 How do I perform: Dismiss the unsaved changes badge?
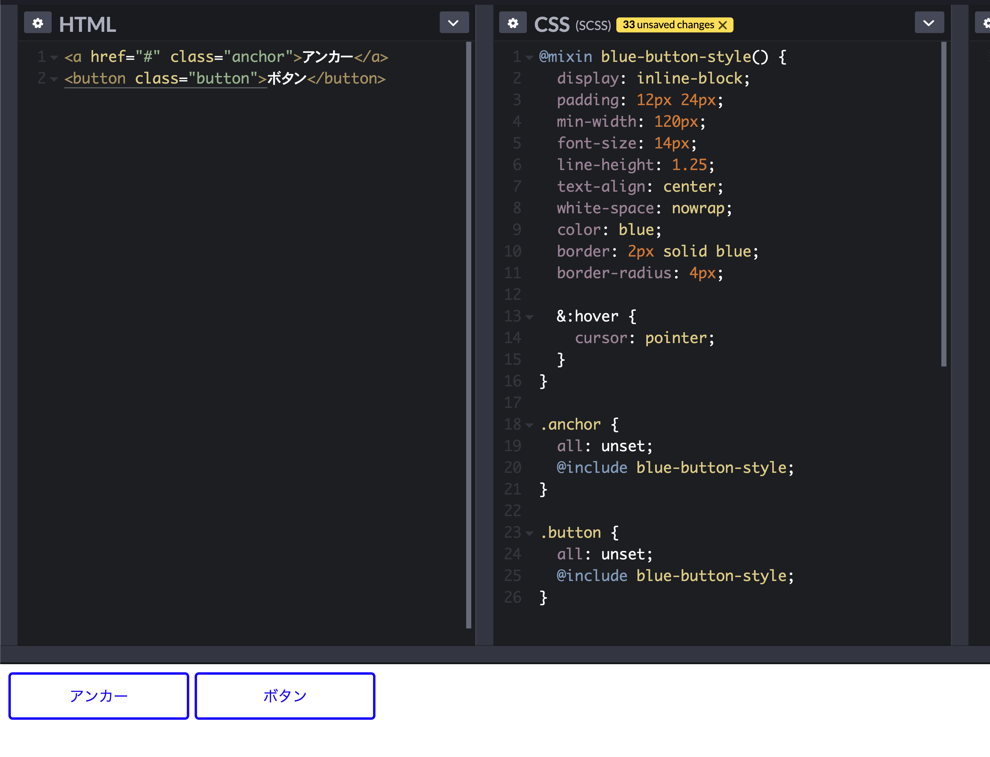[x=723, y=25]
